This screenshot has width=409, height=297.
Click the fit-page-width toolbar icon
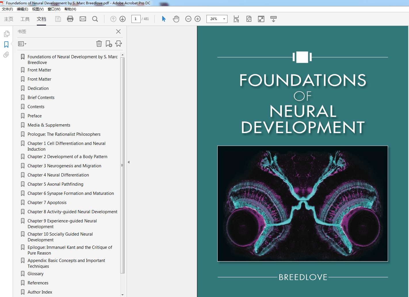pyautogui.click(x=236, y=19)
